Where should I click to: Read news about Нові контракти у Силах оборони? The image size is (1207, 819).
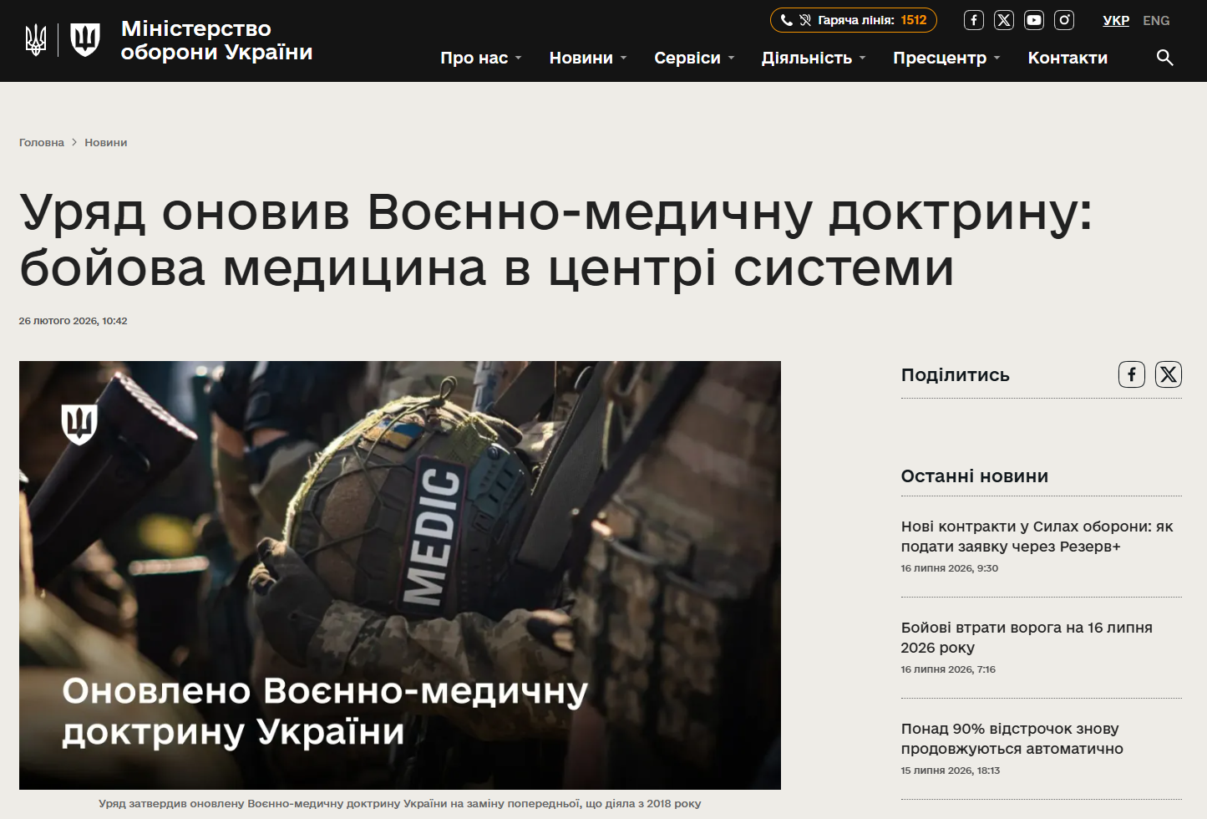tap(1037, 537)
